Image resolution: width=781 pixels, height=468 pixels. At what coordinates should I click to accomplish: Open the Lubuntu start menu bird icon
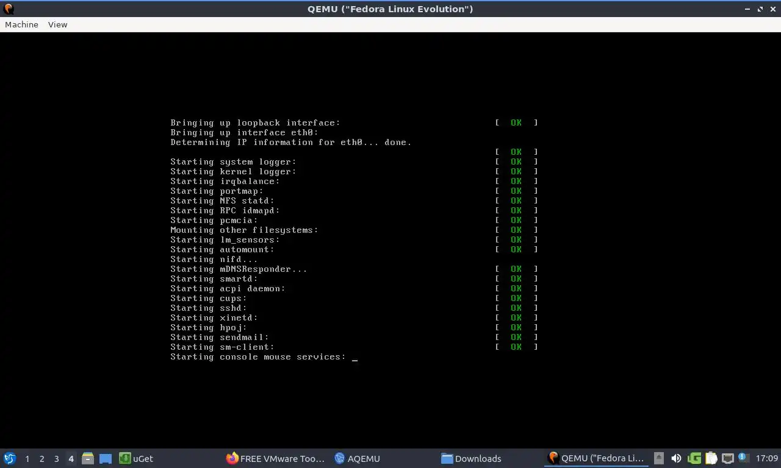(x=10, y=458)
